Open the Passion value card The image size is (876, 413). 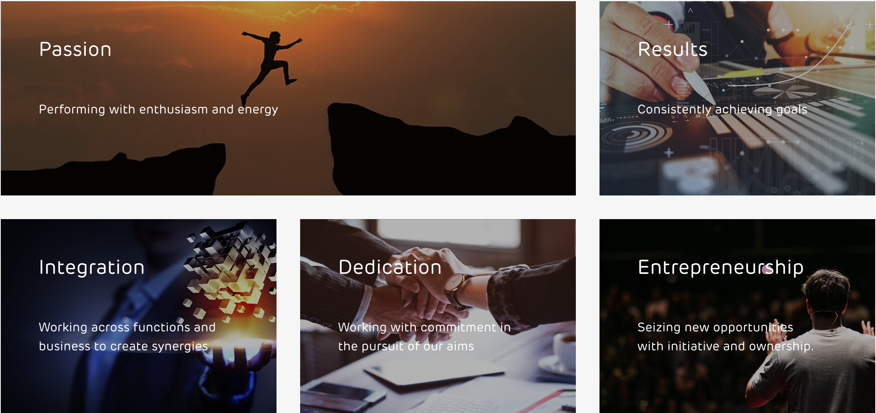[x=288, y=98]
